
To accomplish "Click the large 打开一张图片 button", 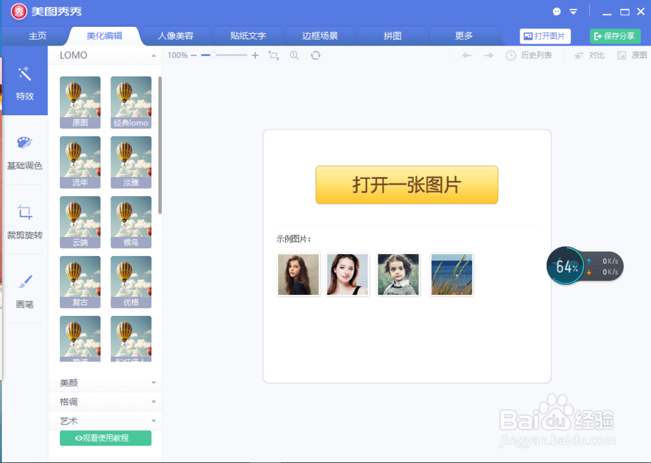I will [406, 185].
